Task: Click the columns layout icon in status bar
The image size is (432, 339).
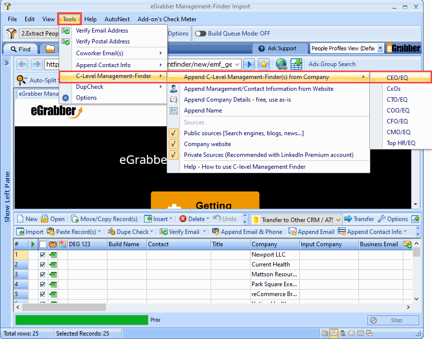Action: click(360, 333)
